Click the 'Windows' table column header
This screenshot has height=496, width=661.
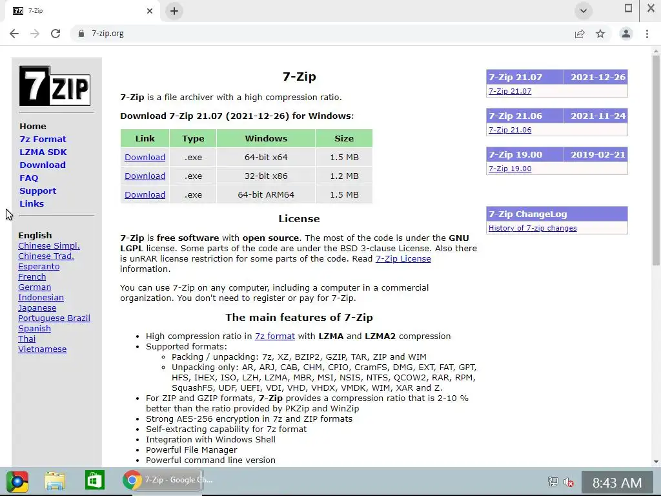266,138
